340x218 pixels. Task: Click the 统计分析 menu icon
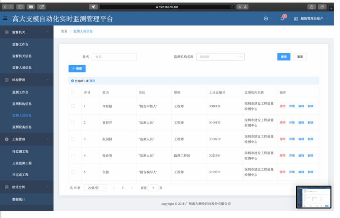(7, 187)
